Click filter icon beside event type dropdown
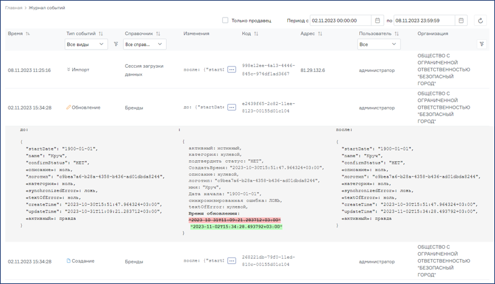 (x=116, y=44)
